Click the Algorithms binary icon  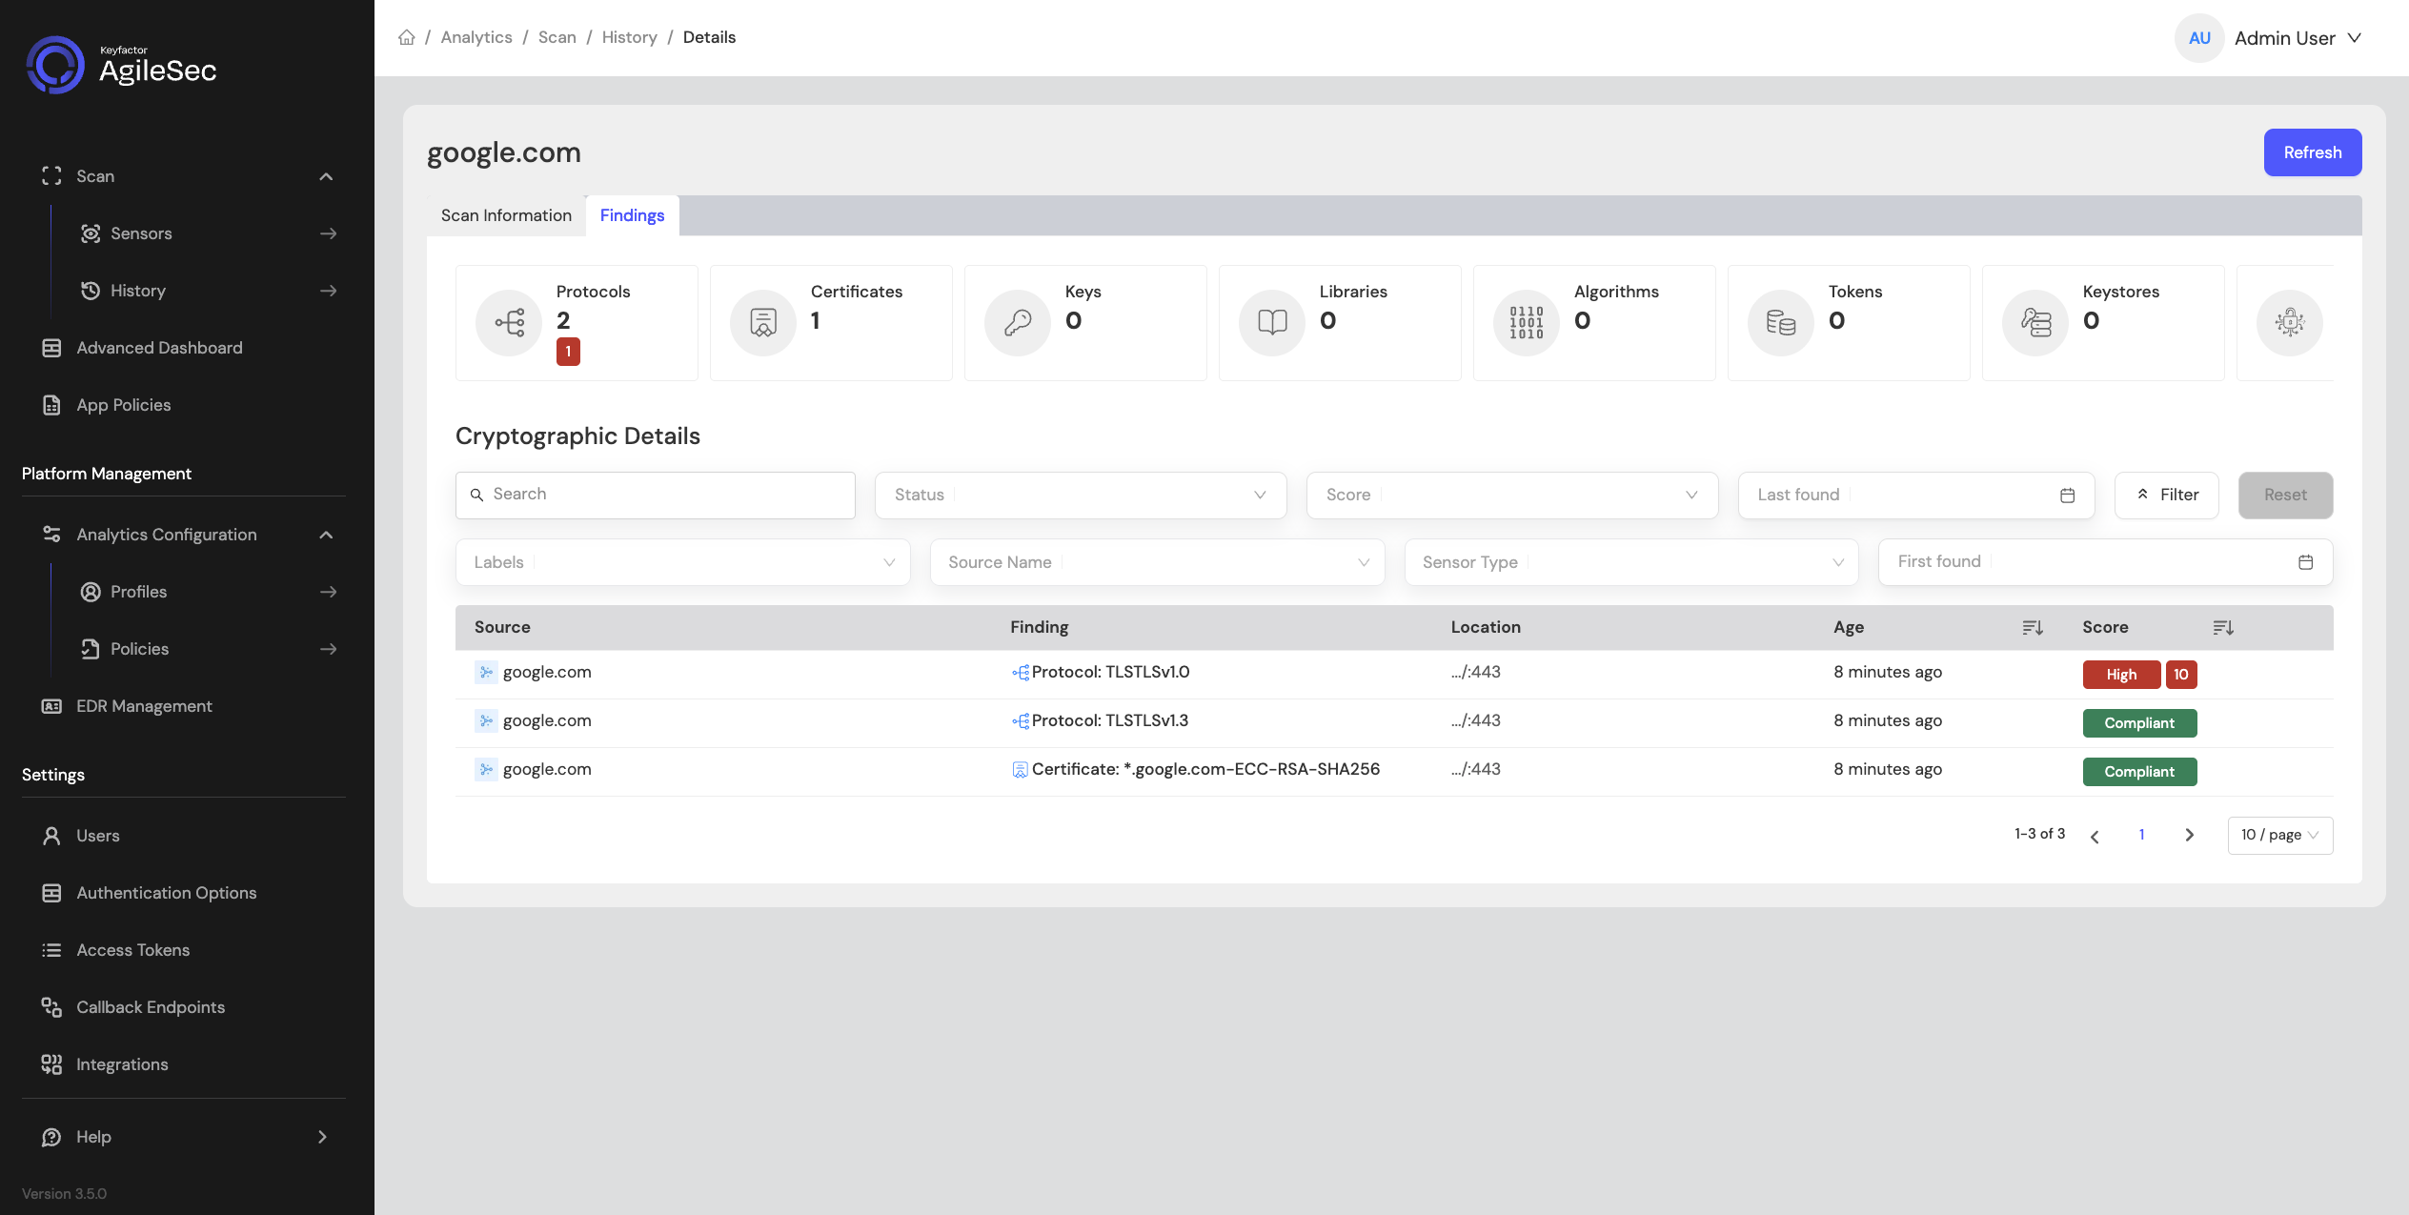(x=1527, y=322)
